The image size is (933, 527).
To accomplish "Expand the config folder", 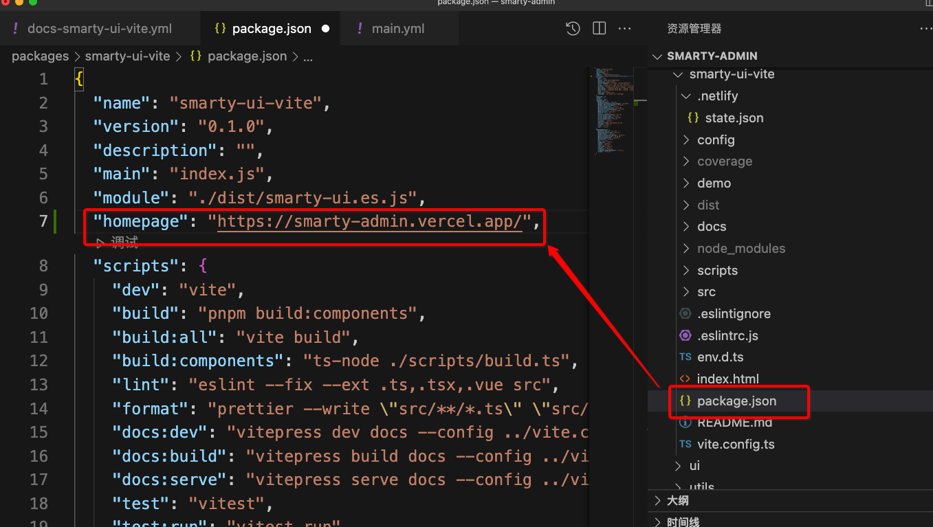I will [716, 140].
